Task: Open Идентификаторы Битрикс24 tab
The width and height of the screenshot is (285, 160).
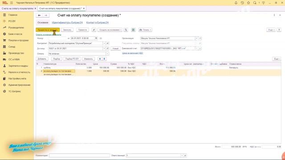Action: pos(67,23)
